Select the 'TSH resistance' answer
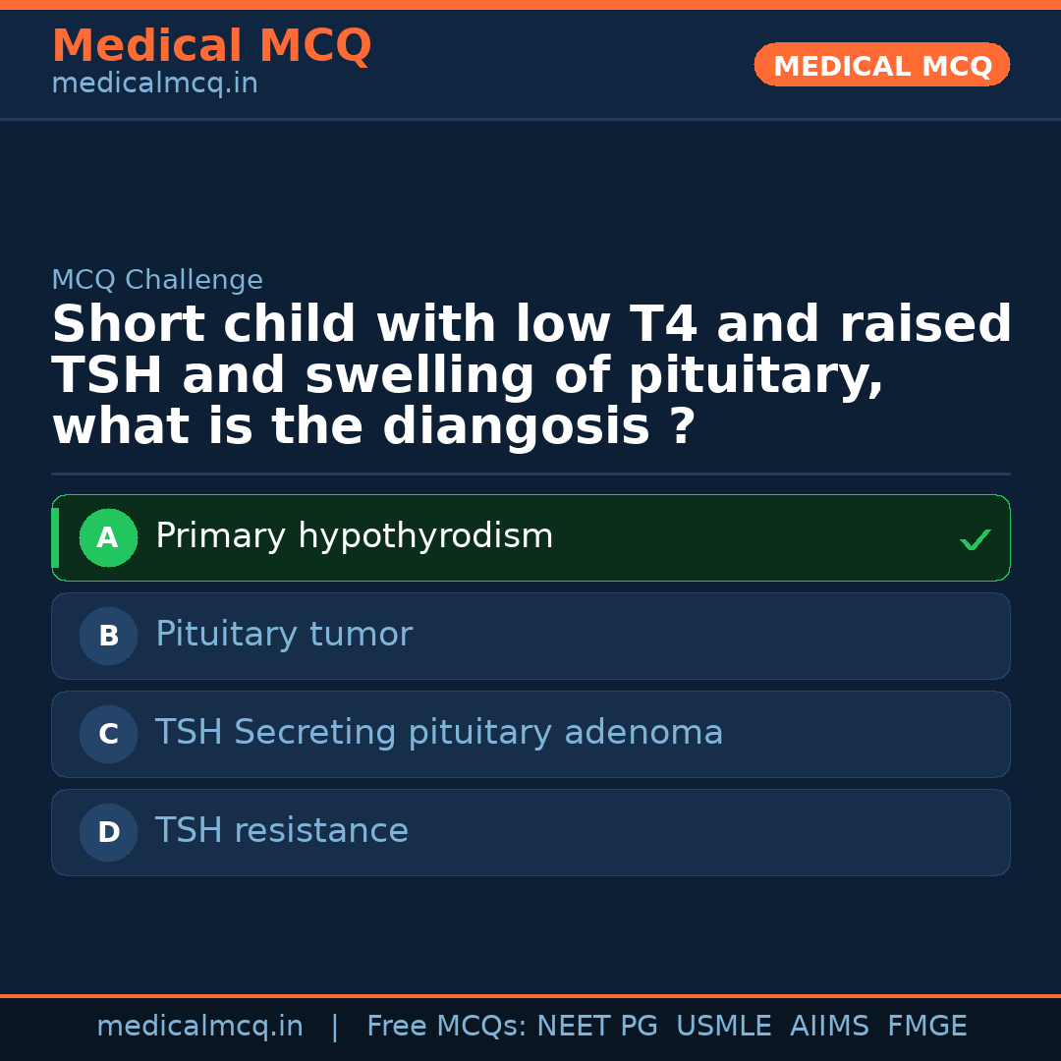 coord(282,831)
